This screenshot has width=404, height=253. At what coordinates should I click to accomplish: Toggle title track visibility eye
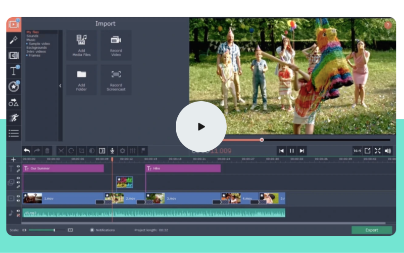point(18,166)
